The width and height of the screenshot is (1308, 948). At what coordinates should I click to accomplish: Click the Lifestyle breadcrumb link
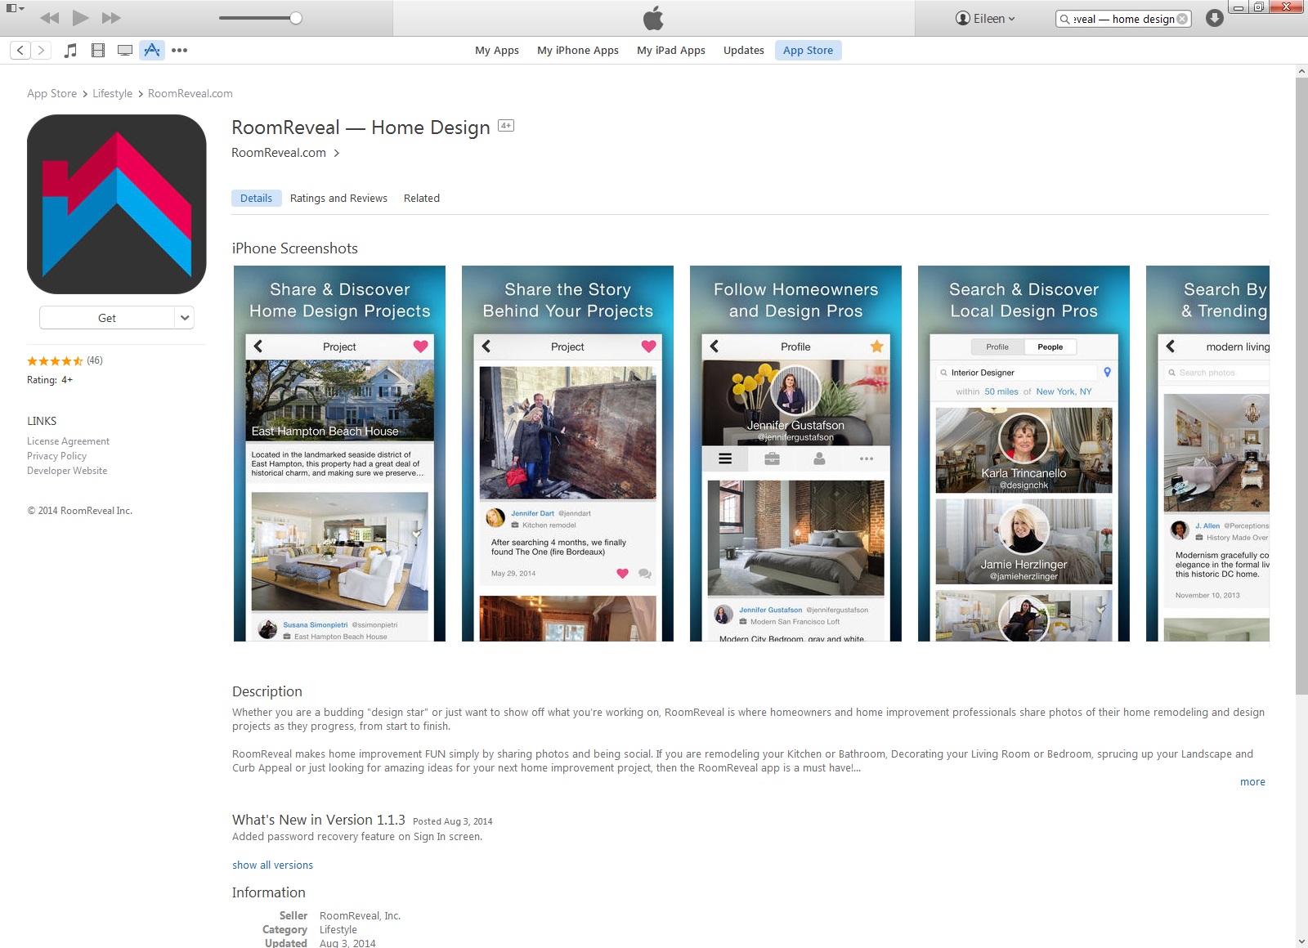112,93
